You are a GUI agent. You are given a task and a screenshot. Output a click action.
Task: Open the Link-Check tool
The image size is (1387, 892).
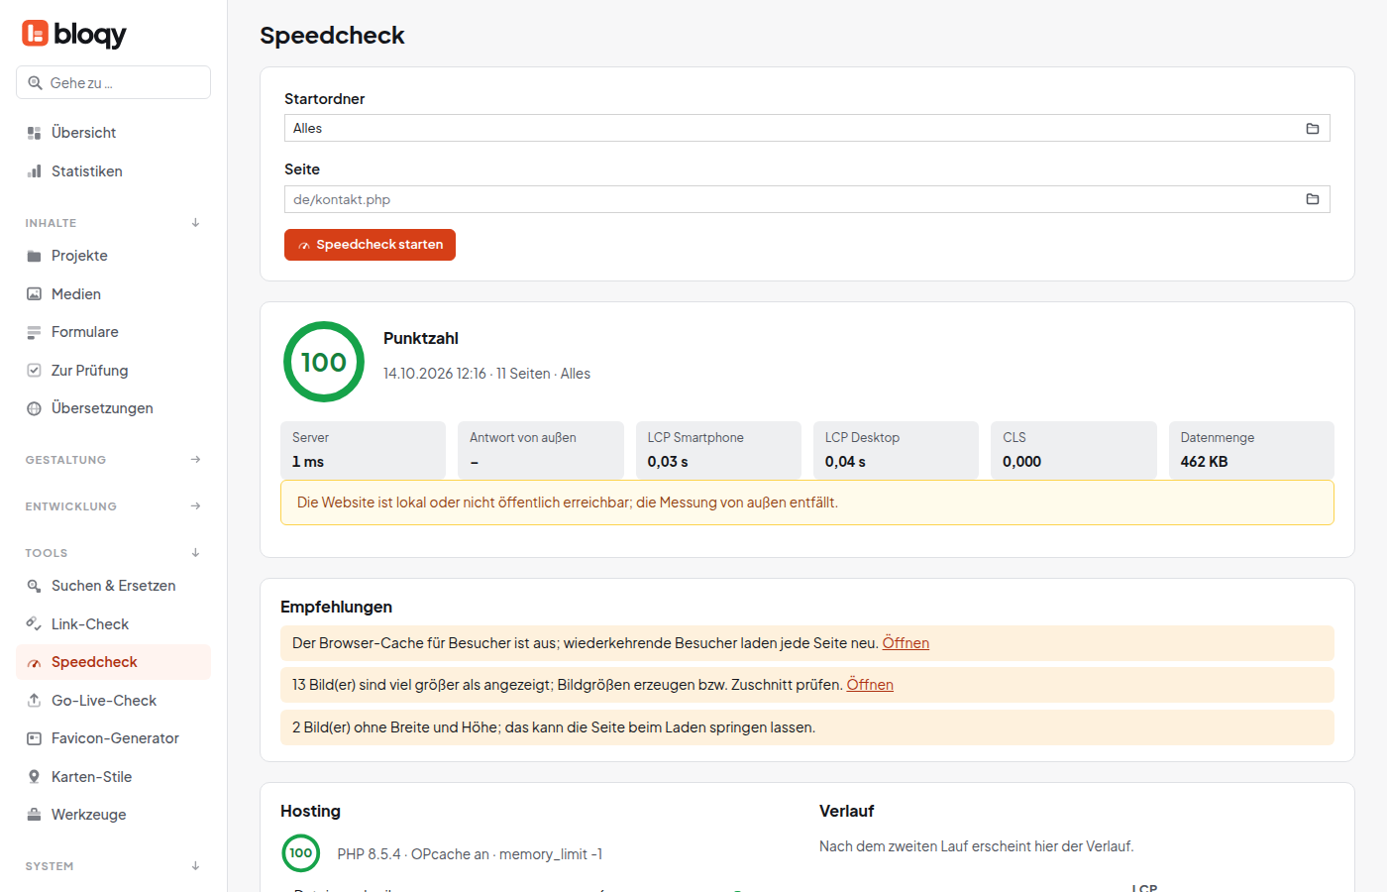click(x=113, y=624)
